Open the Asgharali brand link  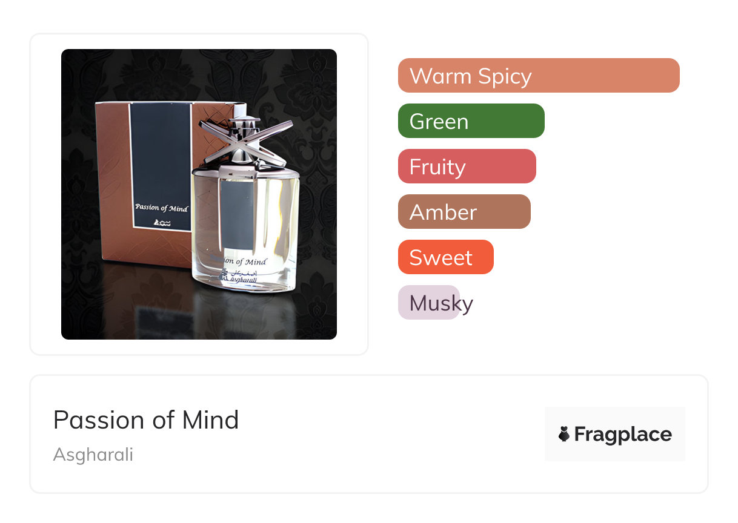coord(93,455)
